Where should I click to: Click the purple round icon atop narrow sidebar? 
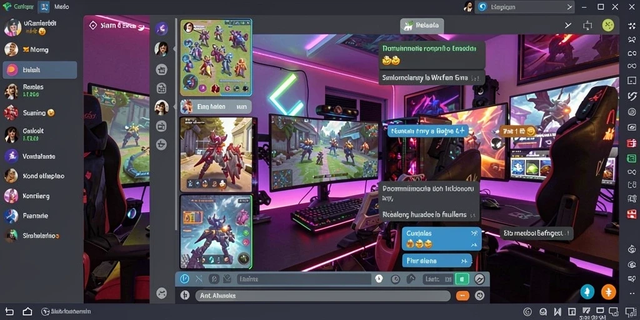coord(162,28)
